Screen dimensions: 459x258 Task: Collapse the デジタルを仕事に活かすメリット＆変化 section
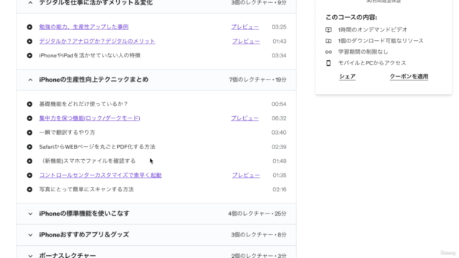point(30,3)
